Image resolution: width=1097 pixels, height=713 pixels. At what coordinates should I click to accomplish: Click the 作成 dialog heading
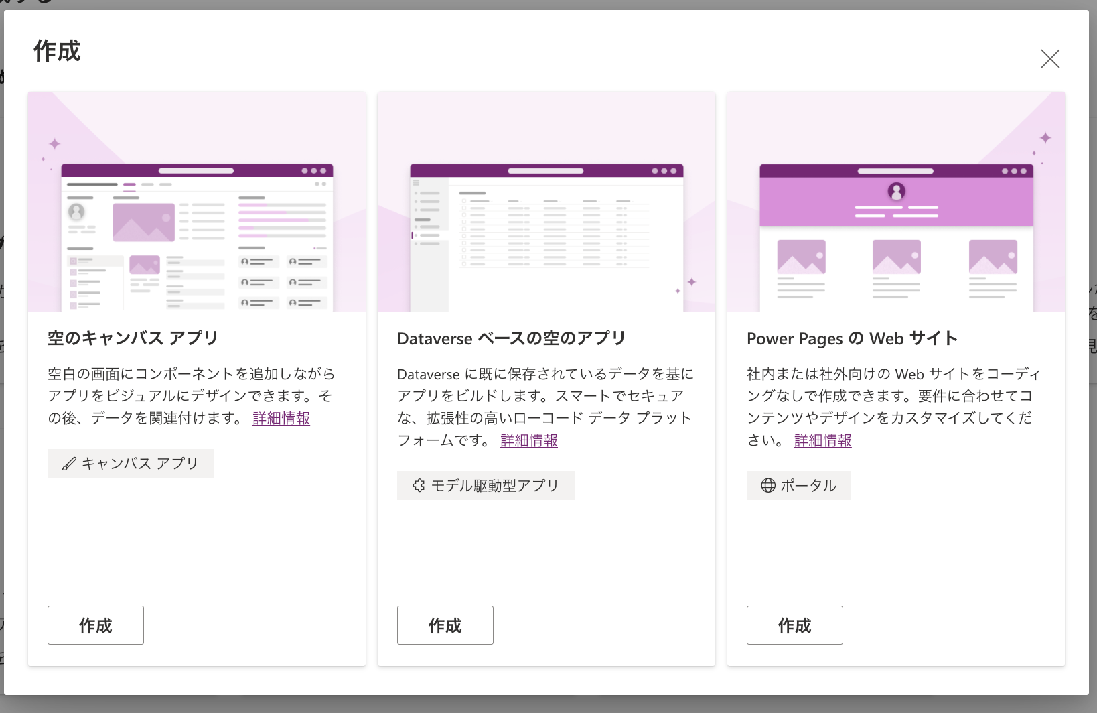tap(56, 51)
